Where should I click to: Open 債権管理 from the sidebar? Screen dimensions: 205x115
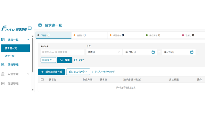click(13, 65)
